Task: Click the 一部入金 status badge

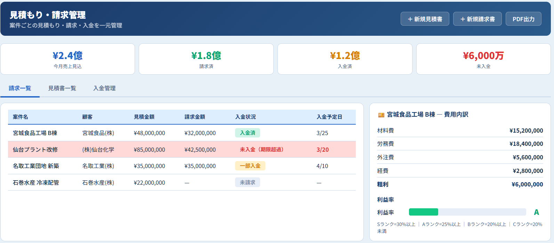Action: [250, 166]
